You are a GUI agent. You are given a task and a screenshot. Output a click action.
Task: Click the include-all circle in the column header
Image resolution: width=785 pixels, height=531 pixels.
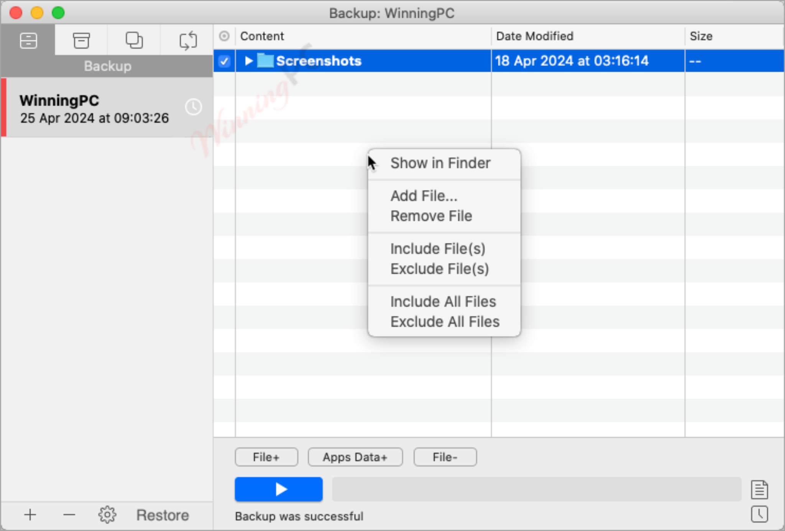(224, 36)
